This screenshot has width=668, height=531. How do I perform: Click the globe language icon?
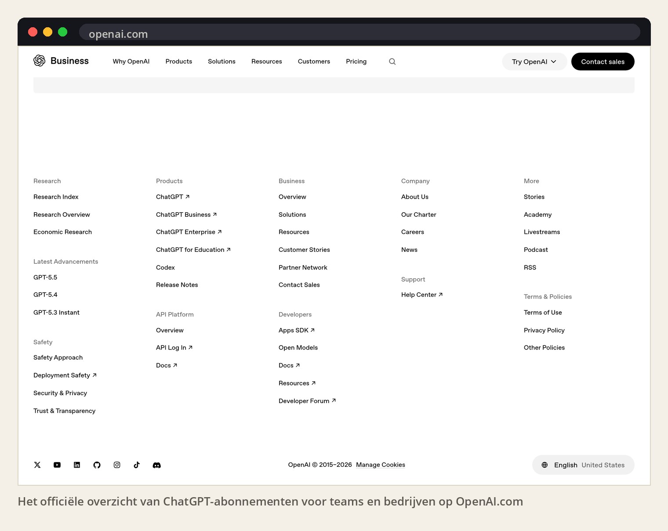tap(545, 465)
